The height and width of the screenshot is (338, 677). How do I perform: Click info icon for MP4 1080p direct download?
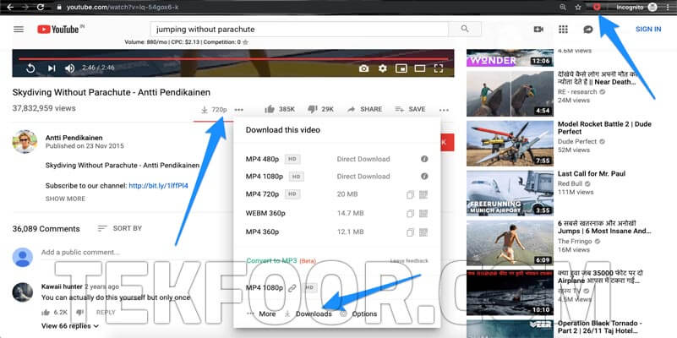[424, 176]
